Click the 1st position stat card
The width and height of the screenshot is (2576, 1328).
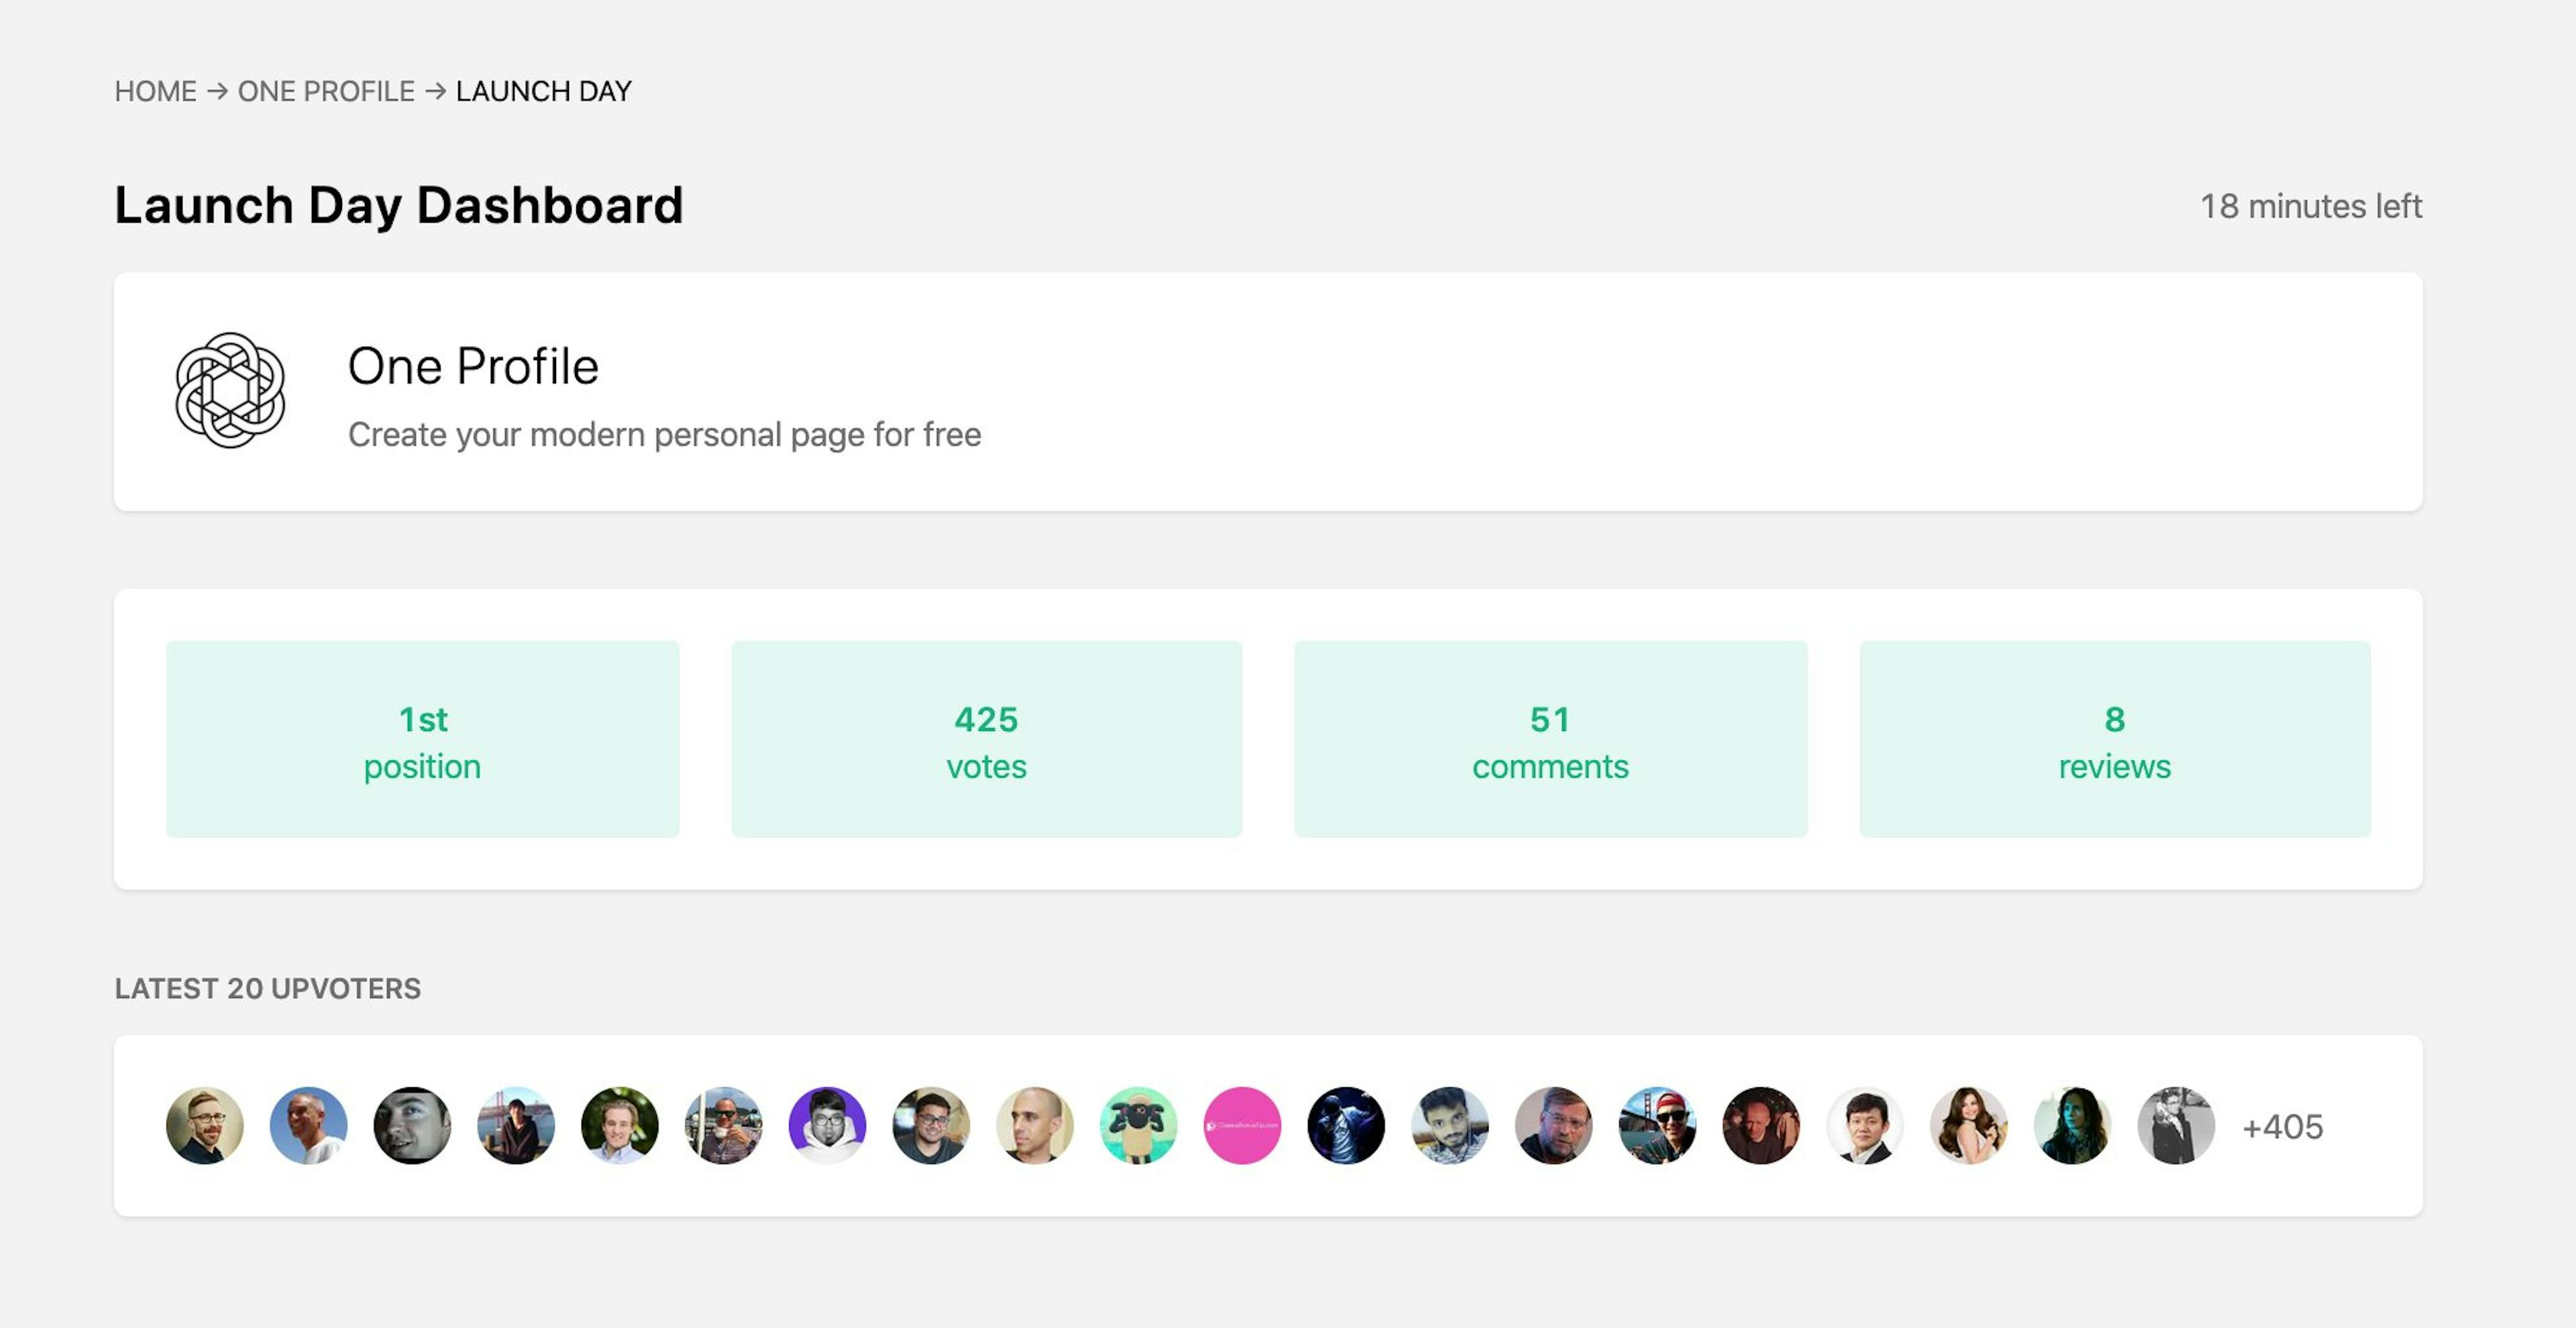click(422, 739)
